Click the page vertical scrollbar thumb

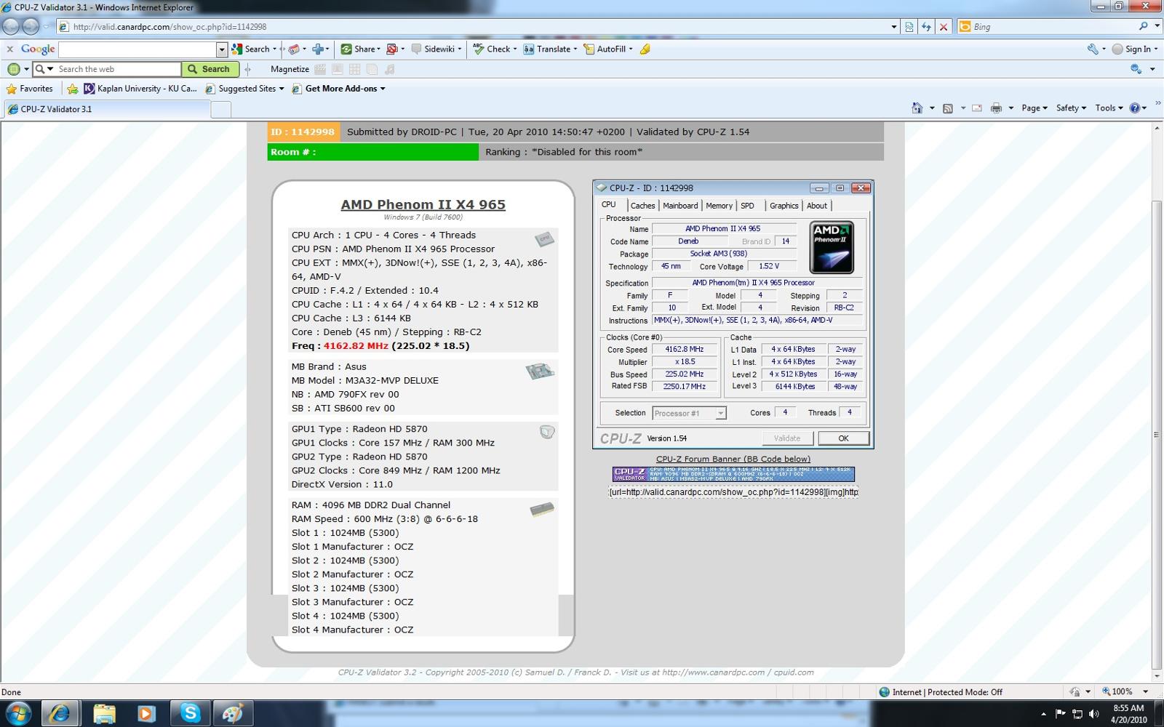pyautogui.click(x=1157, y=434)
